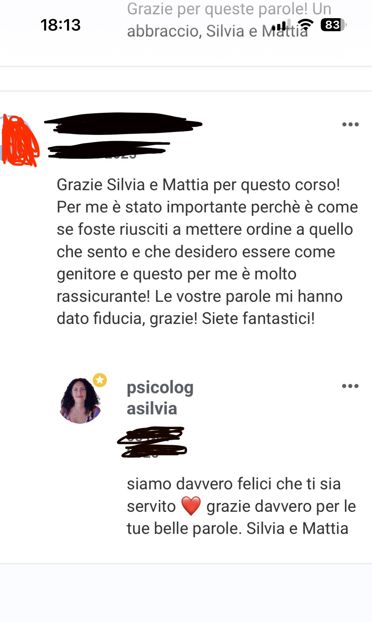Tap the Wi-Fi status icon

tap(306, 25)
